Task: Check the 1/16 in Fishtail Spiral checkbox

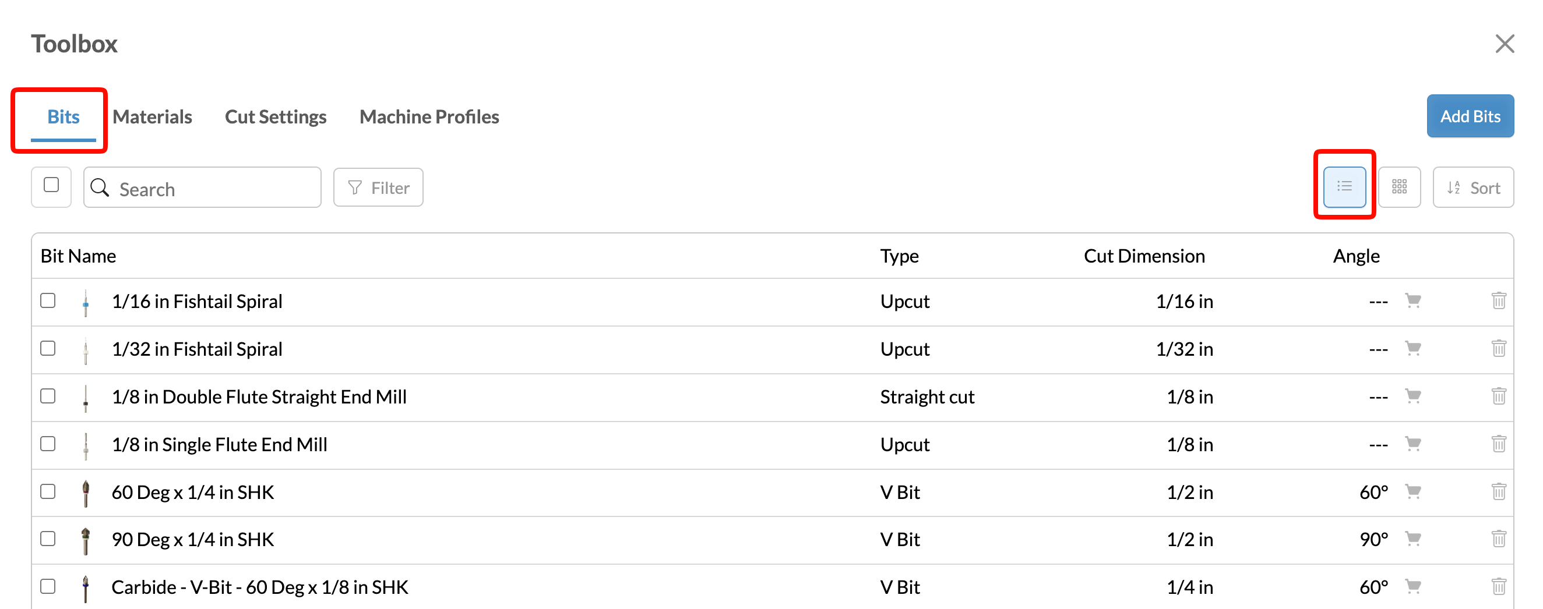Action: [x=48, y=300]
